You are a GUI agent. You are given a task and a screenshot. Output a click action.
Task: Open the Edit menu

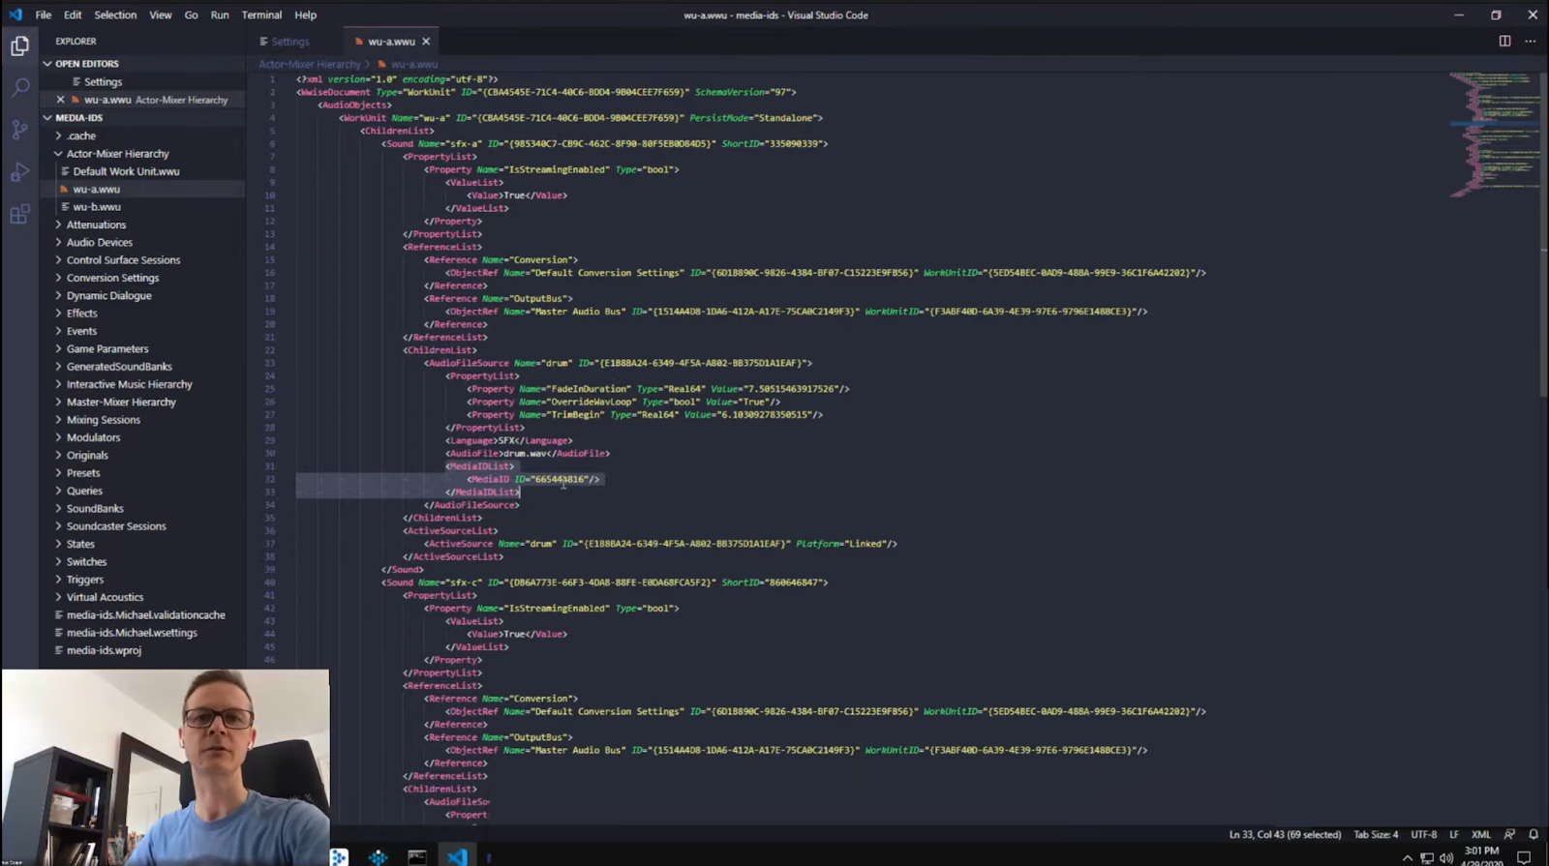click(x=73, y=15)
